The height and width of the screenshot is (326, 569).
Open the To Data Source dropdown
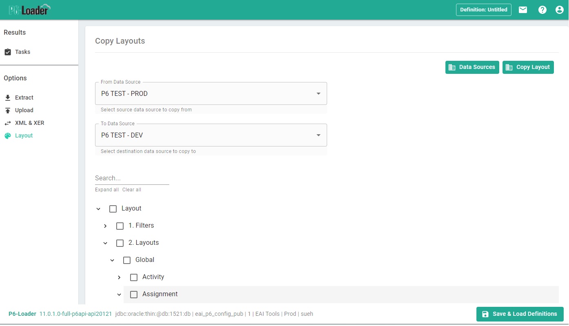[x=211, y=135]
